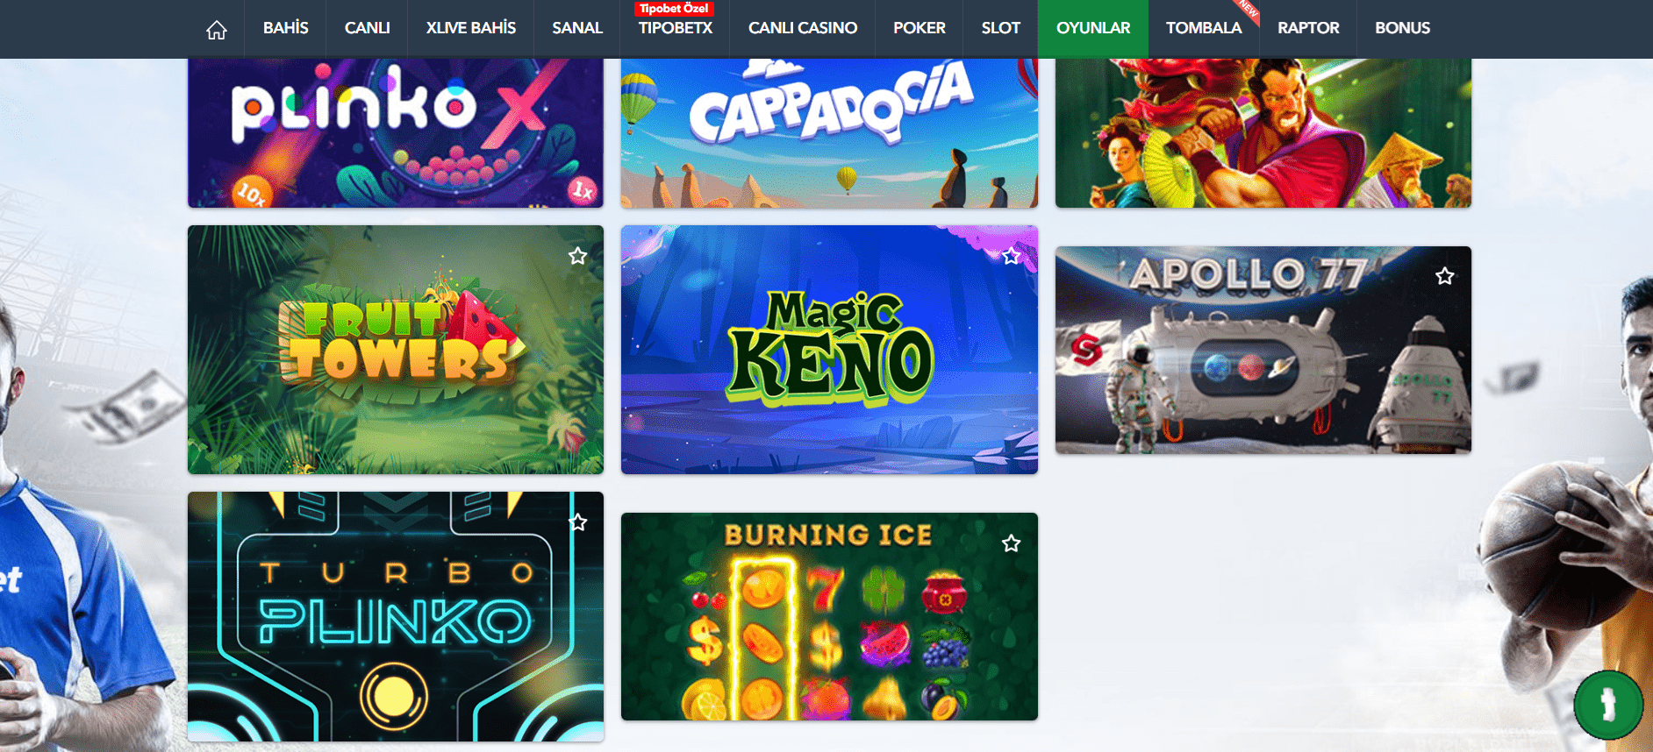Open the BAHİS menu
The height and width of the screenshot is (752, 1653).
pyautogui.click(x=285, y=28)
